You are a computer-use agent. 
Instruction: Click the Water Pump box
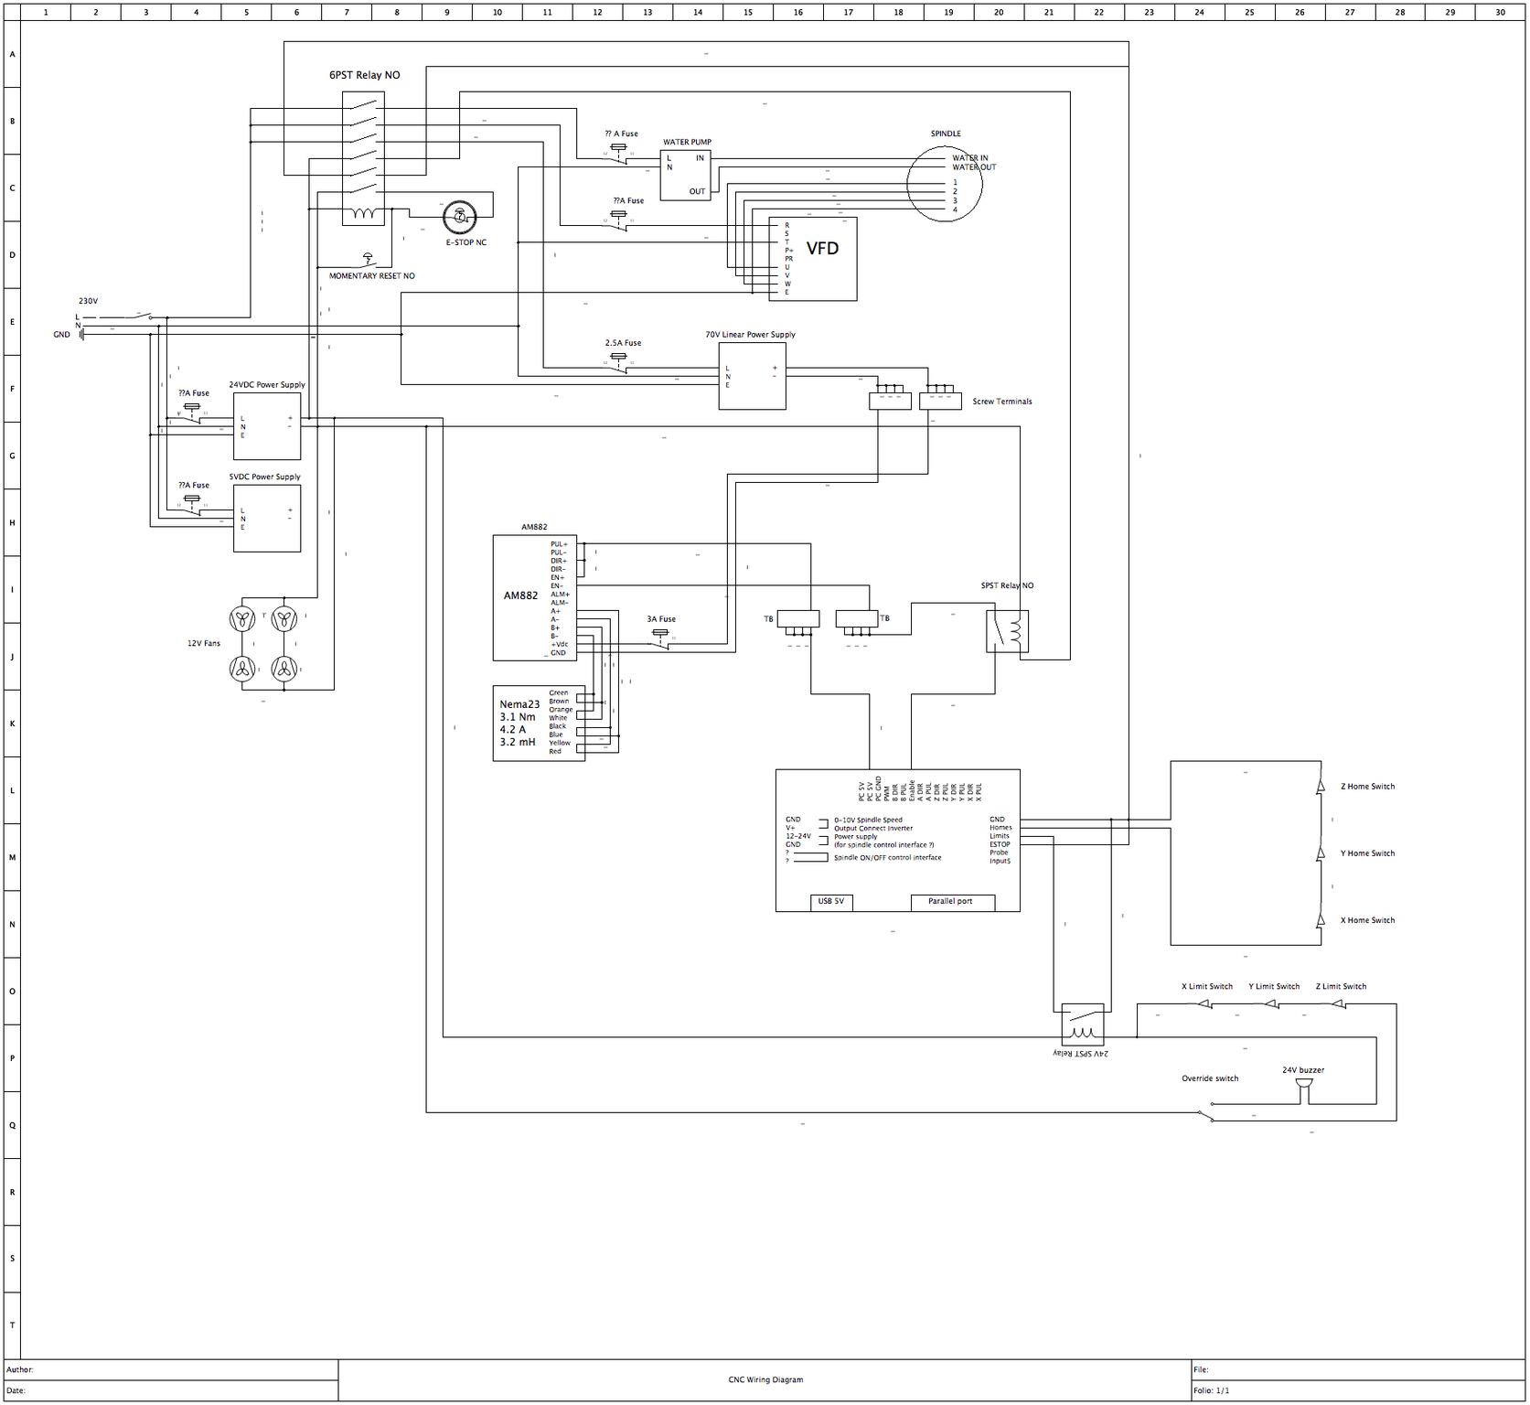685,175
